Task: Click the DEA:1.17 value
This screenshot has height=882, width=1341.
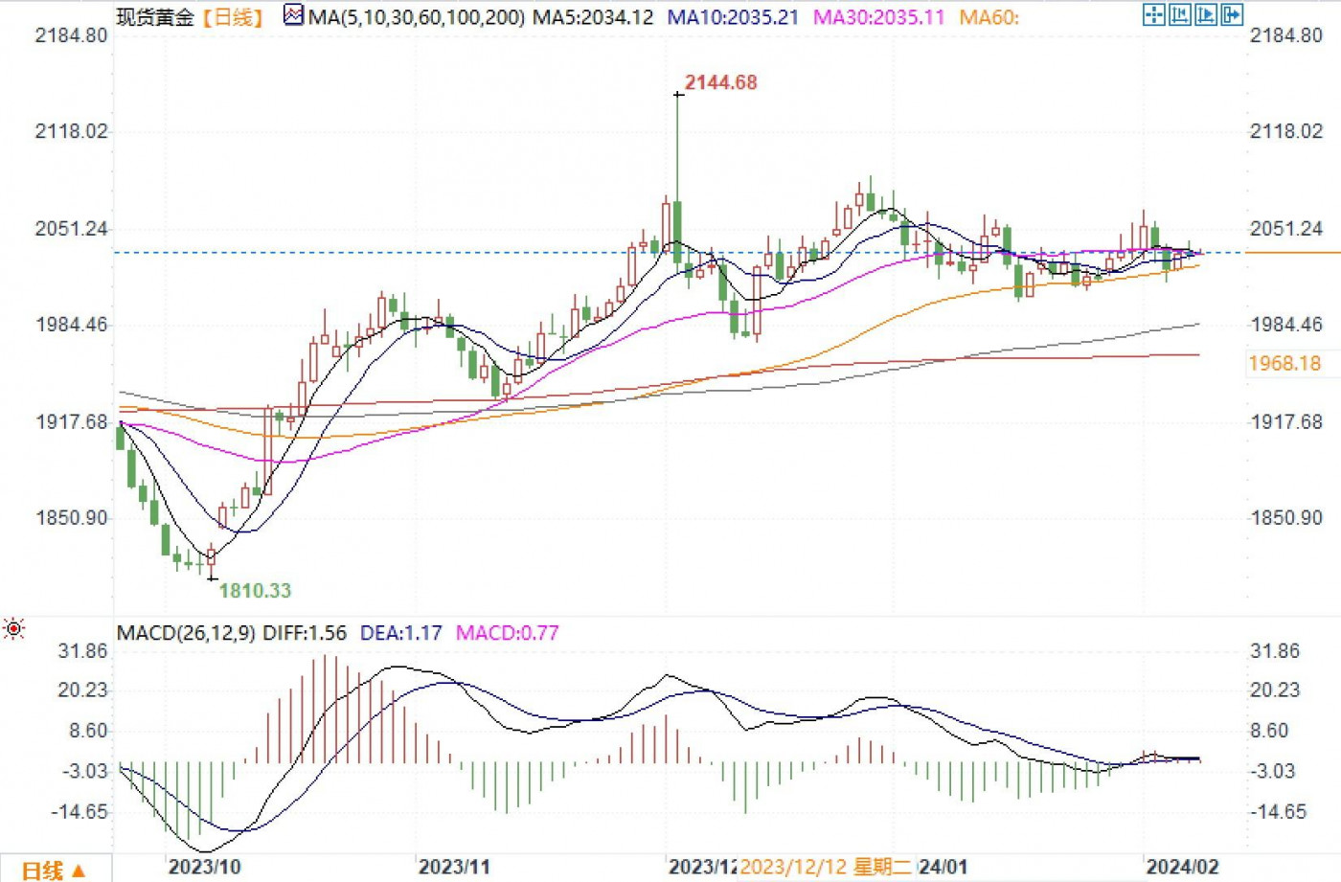Action: (x=401, y=633)
